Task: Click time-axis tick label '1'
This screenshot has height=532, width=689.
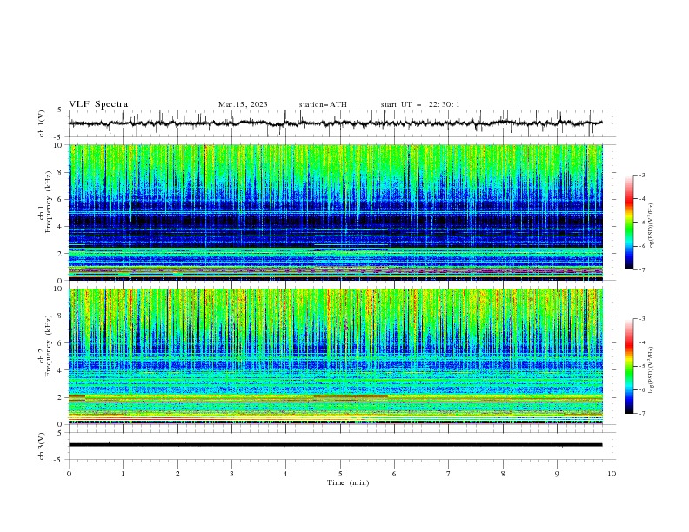Action: (123, 474)
